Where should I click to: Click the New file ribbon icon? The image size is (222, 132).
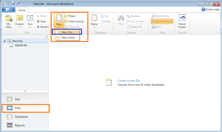(x=59, y=18)
